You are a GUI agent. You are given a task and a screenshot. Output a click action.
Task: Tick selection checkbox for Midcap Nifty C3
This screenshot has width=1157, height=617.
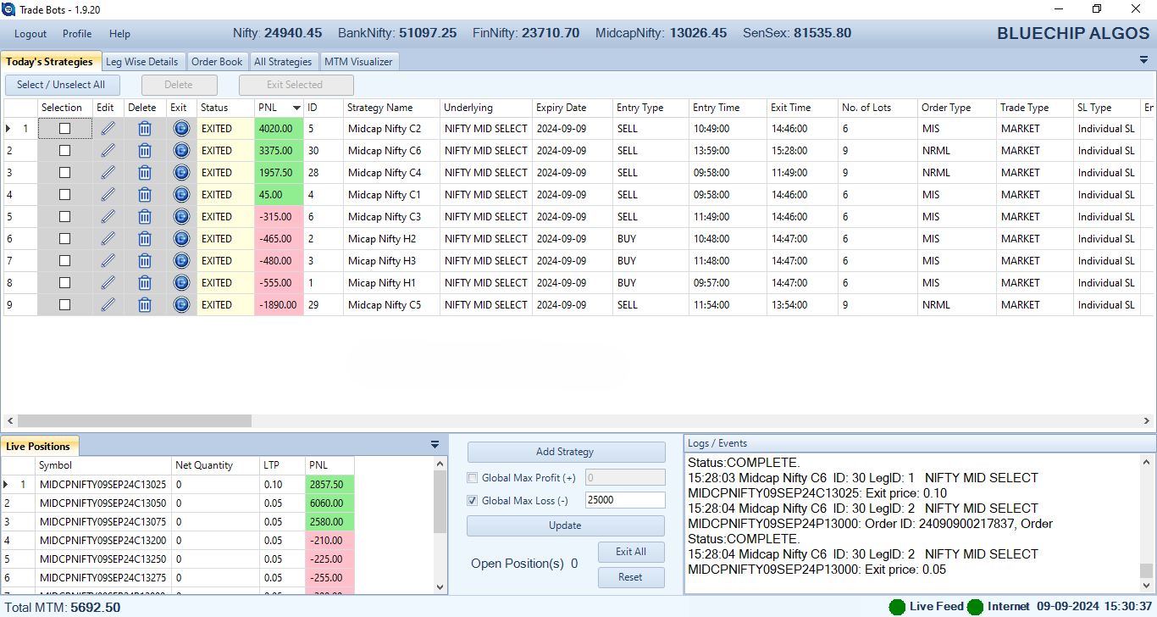click(65, 216)
